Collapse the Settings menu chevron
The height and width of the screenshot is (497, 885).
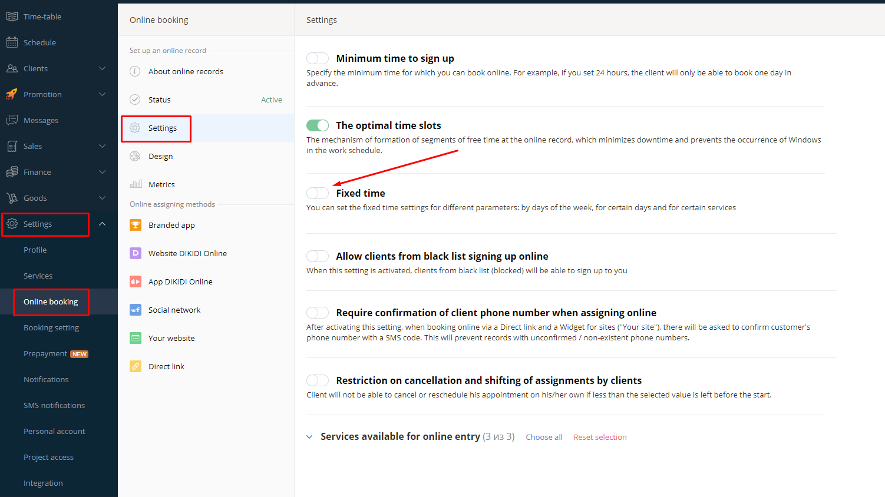coord(103,224)
